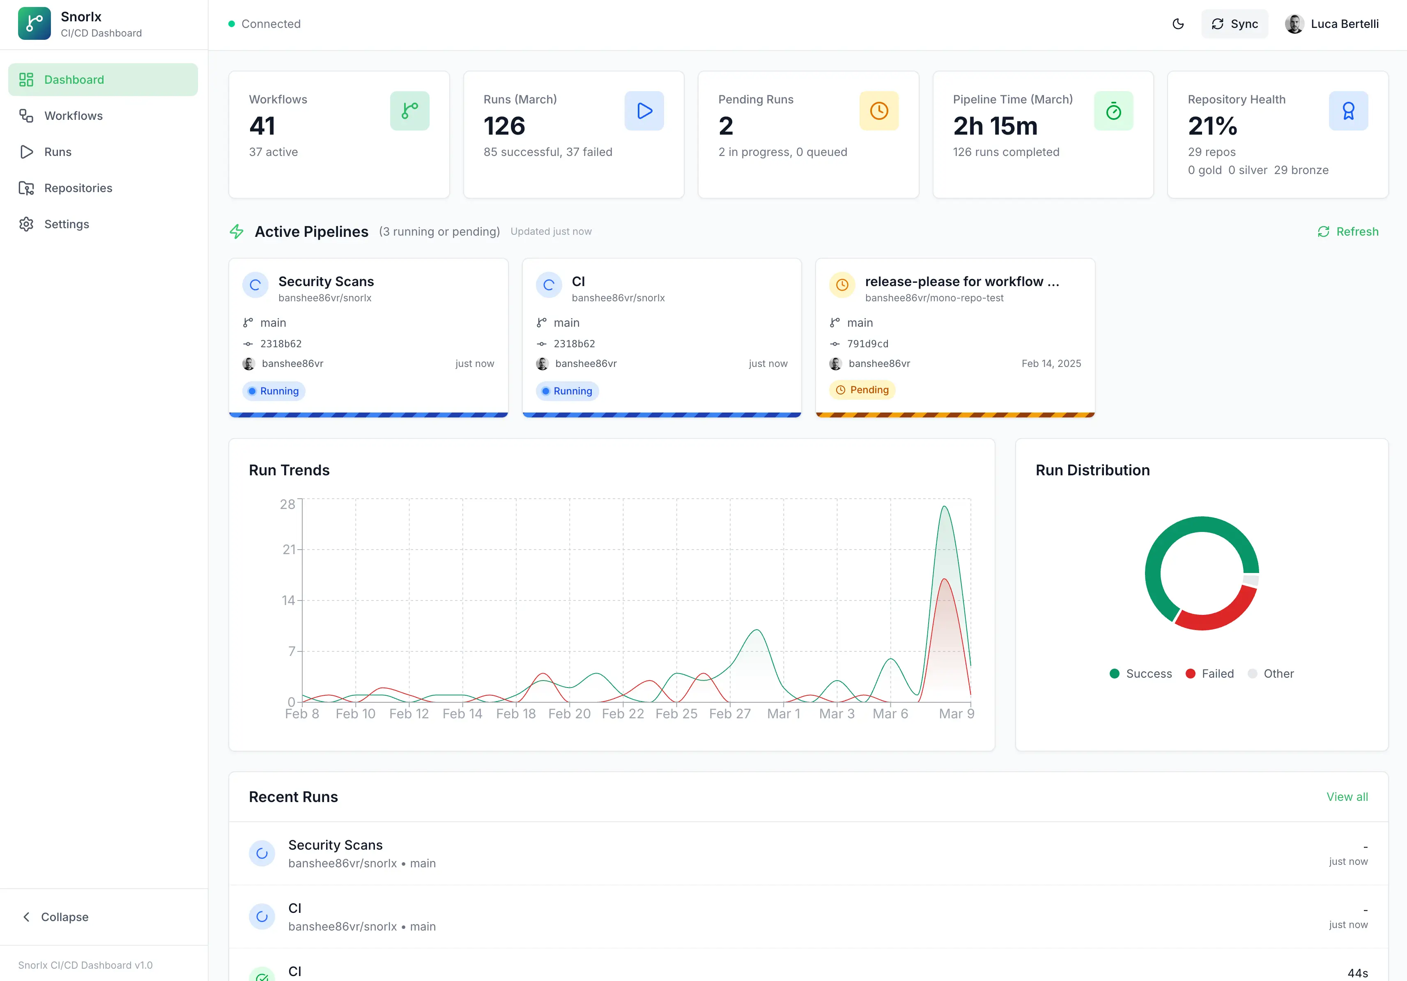Click the Dashboard grid icon
The image size is (1407, 981).
point(26,80)
